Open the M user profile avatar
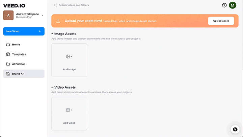Viewport: 243px width, 137px height. pyautogui.click(x=233, y=5)
